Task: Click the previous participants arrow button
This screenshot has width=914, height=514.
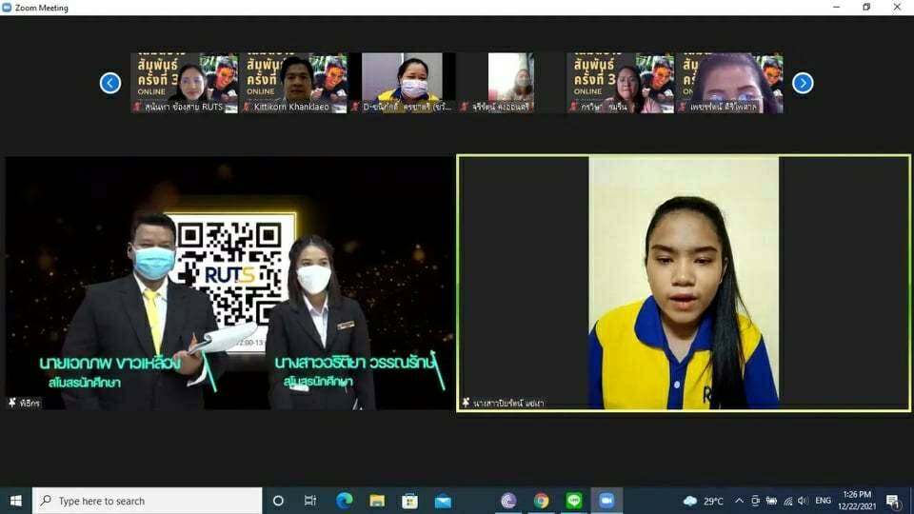Action: pos(110,83)
